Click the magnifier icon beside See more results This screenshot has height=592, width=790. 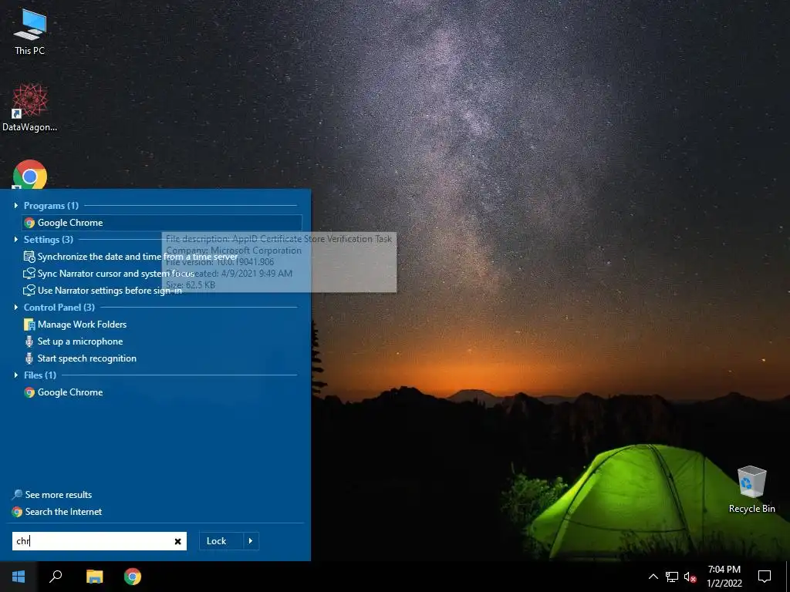[17, 494]
